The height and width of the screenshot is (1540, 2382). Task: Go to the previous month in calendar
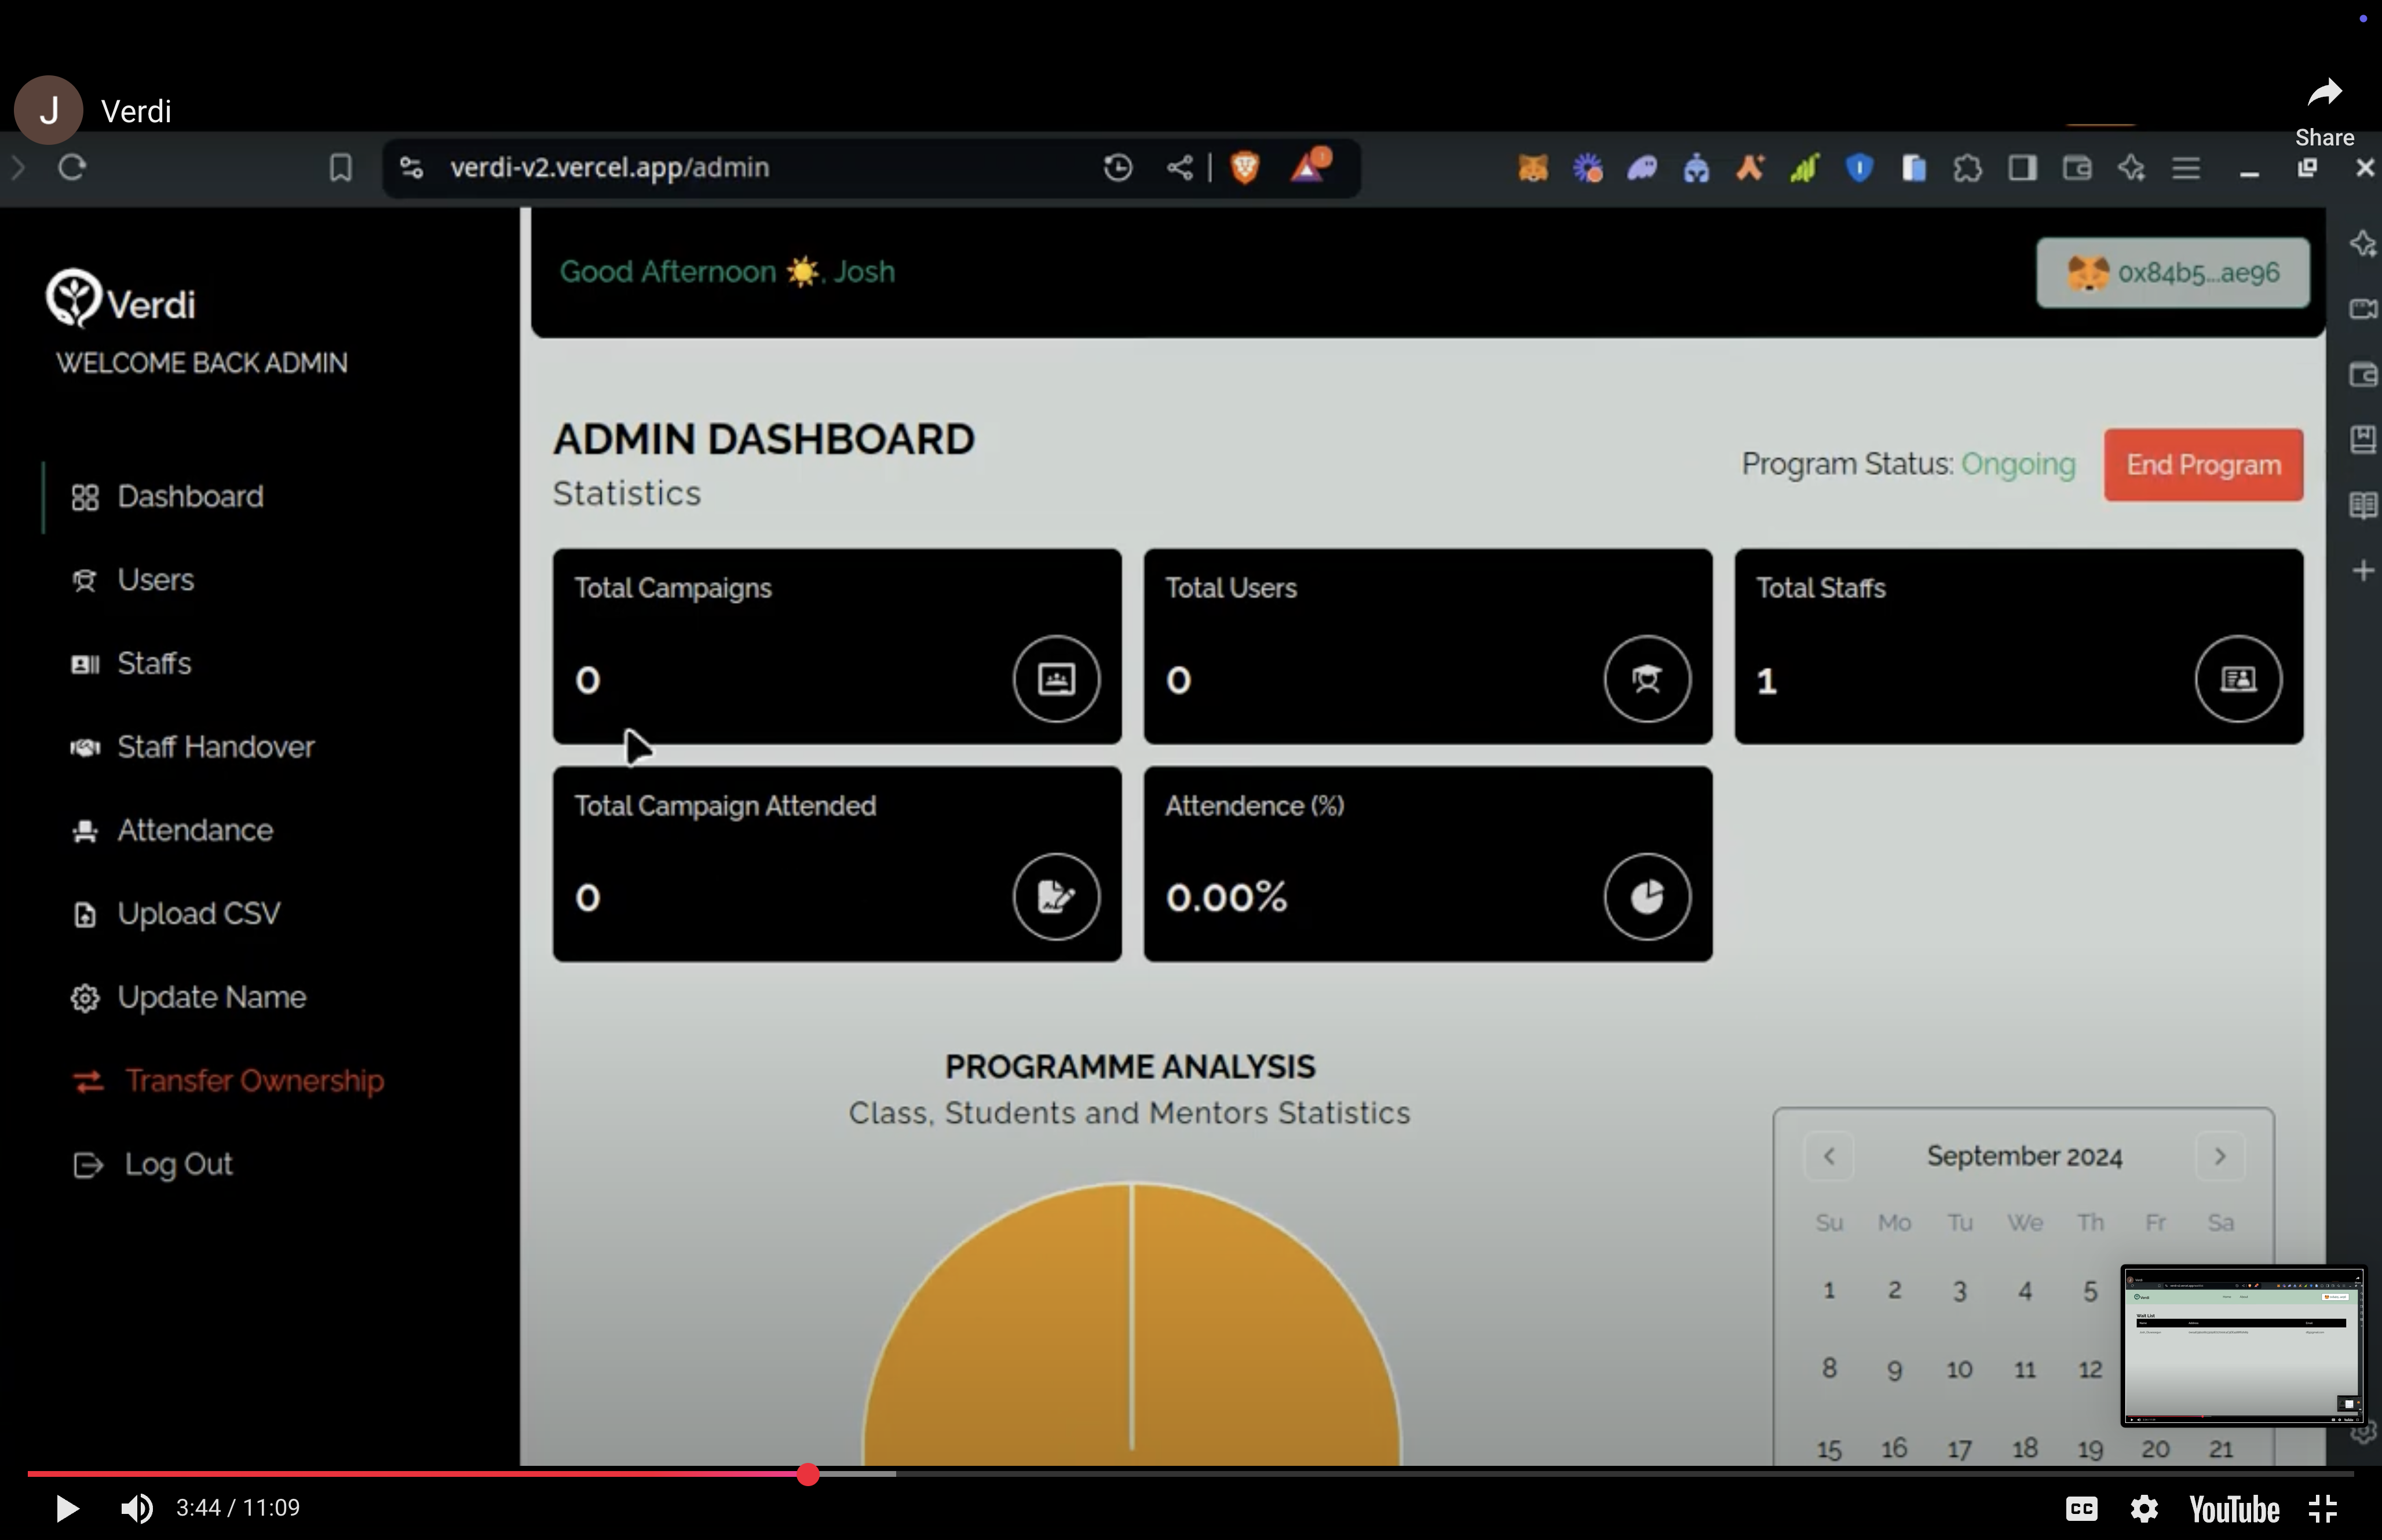point(1828,1156)
